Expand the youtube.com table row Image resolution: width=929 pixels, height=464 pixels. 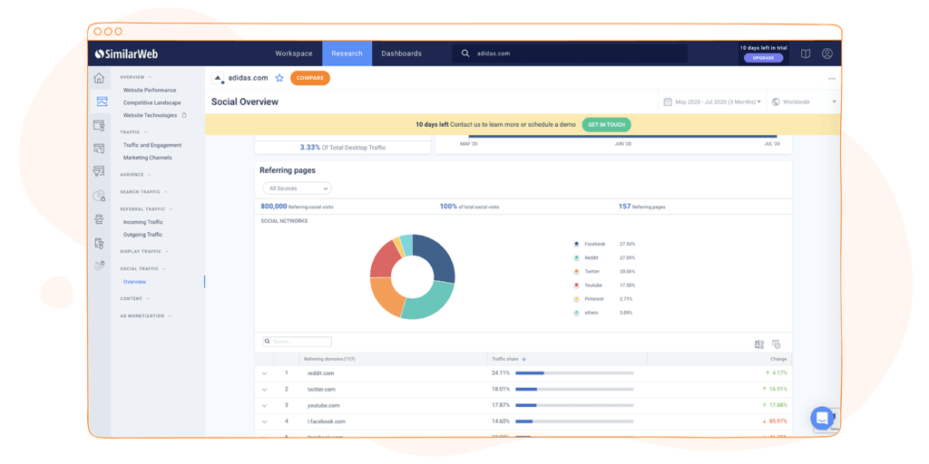[264, 405]
